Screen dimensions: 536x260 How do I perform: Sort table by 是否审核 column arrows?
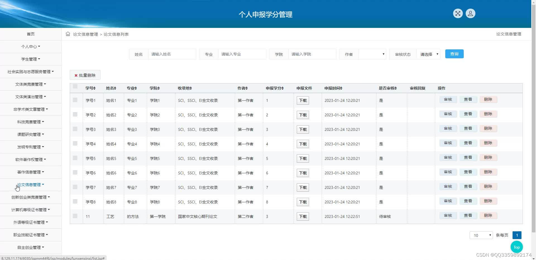click(396, 88)
